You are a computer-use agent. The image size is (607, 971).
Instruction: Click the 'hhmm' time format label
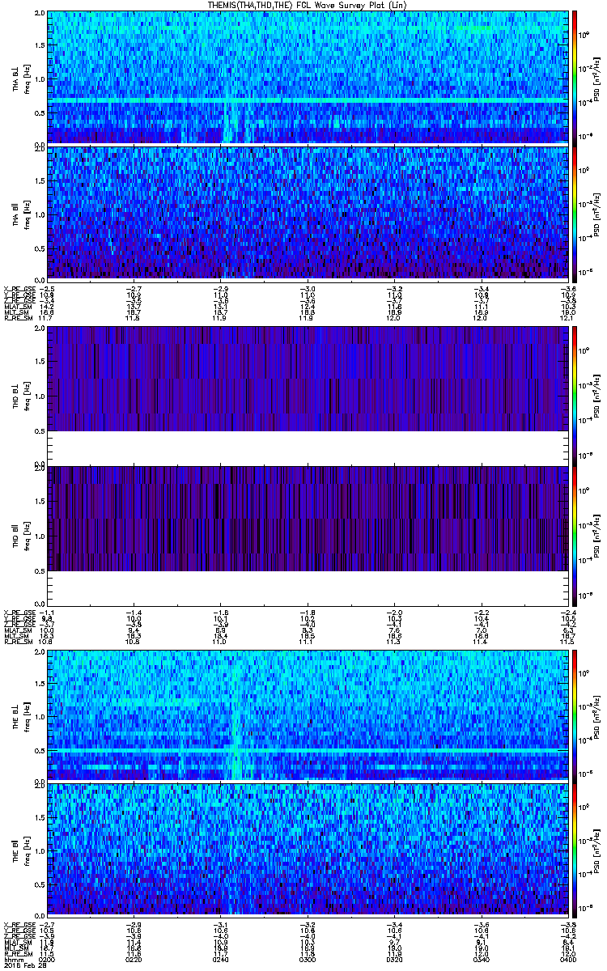click(12, 959)
